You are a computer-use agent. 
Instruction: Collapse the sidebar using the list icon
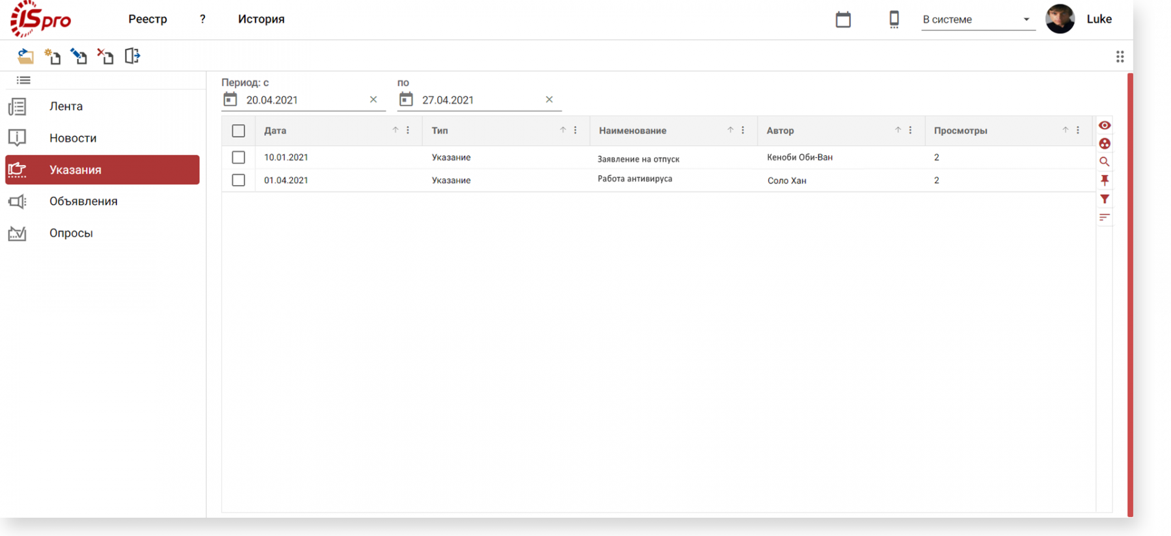coord(23,81)
